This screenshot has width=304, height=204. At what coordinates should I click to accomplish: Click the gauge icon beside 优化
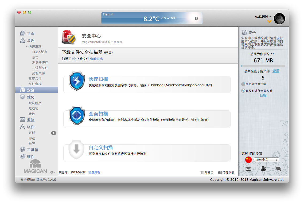pos(22,97)
